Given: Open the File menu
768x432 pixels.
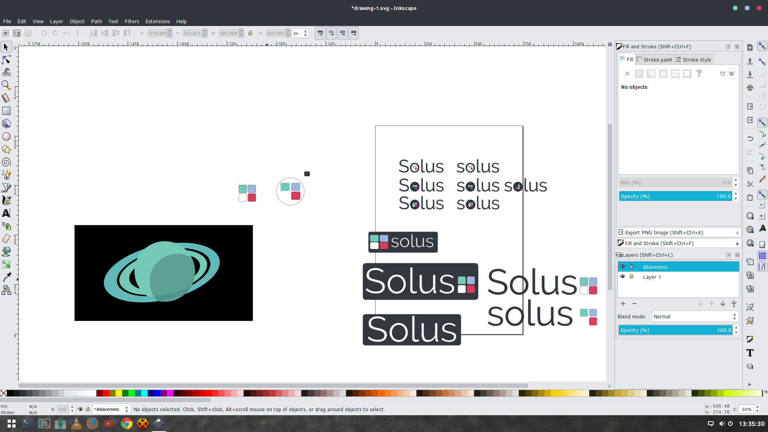Looking at the screenshot, I should click(x=7, y=21).
